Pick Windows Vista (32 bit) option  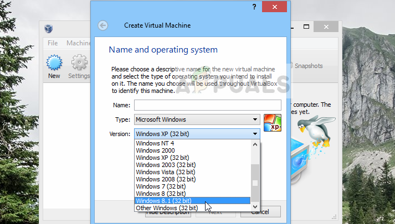166,172
